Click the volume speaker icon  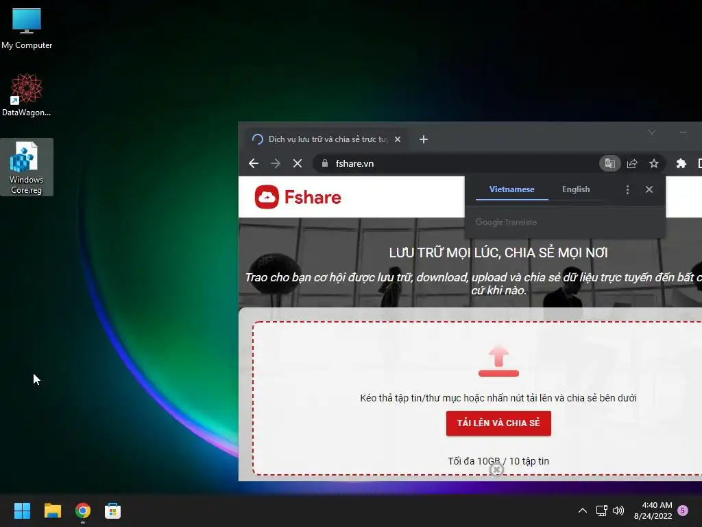pos(618,511)
